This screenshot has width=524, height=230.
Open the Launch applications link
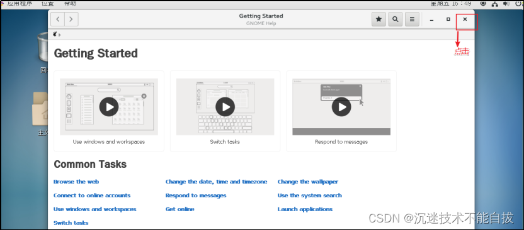click(x=305, y=209)
